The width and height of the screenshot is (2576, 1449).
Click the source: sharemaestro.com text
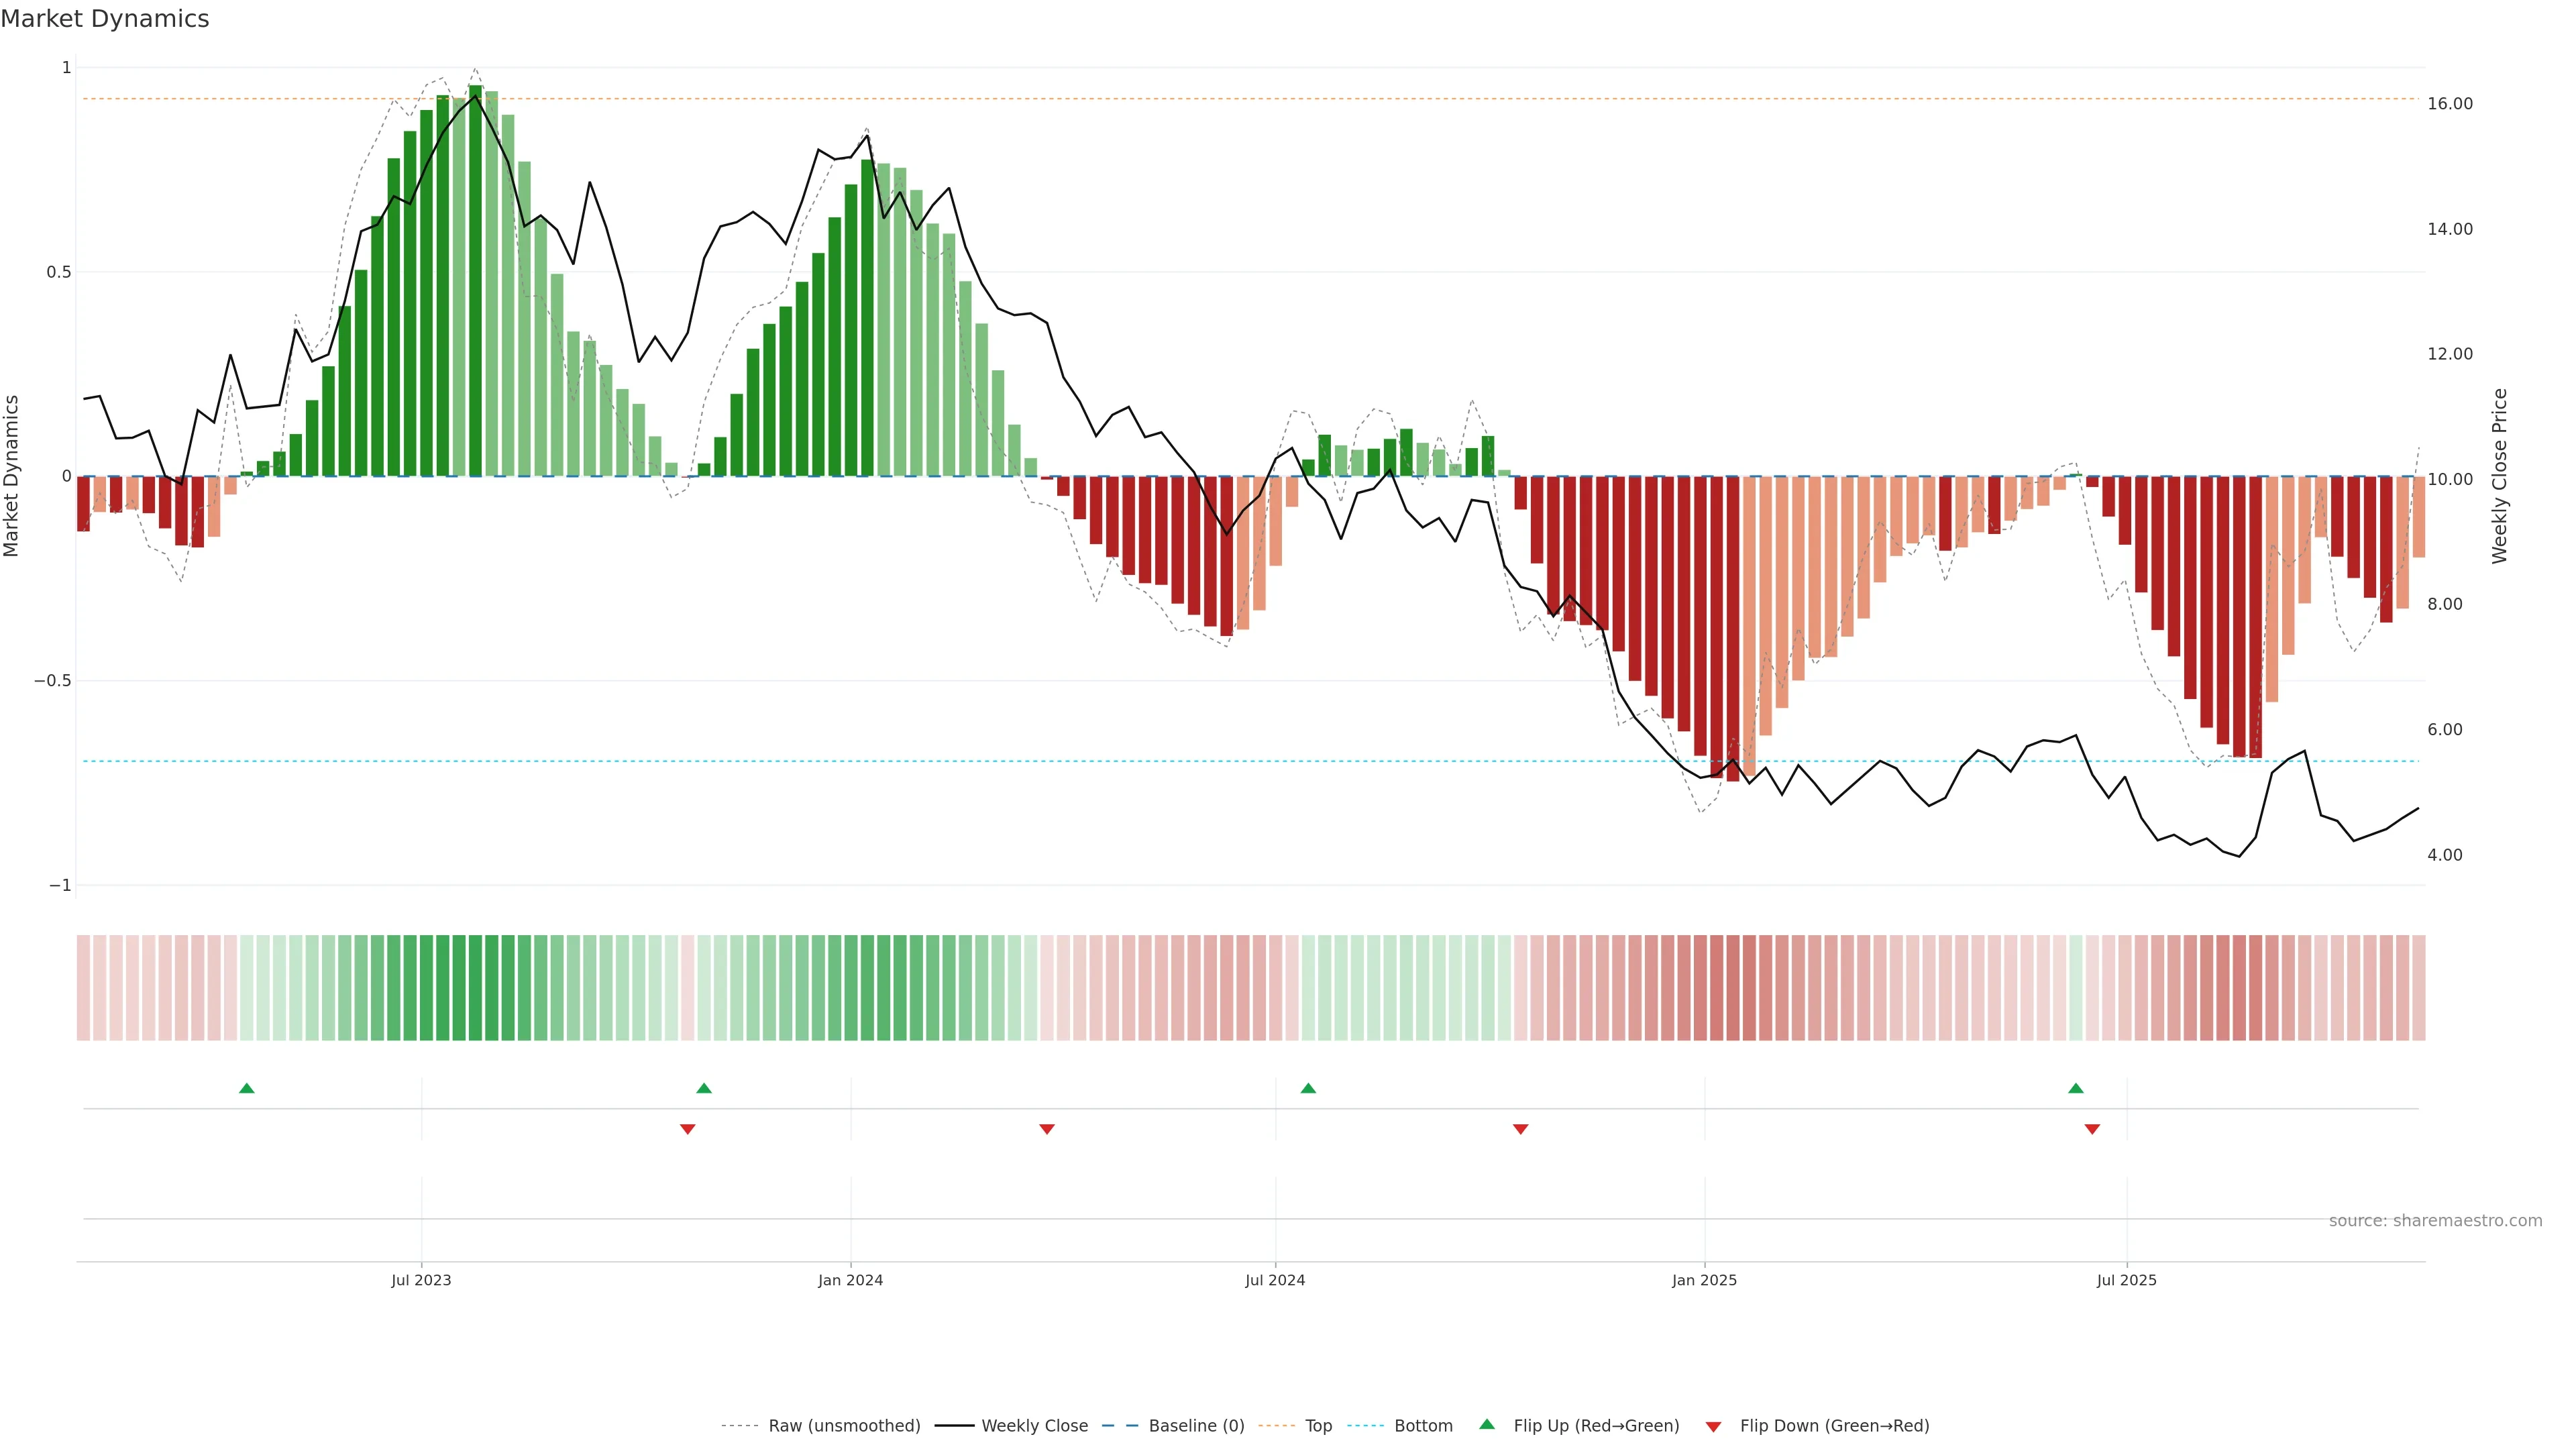pyautogui.click(x=2435, y=1221)
